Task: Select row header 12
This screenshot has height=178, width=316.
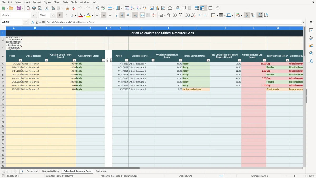Action: [3, 89]
